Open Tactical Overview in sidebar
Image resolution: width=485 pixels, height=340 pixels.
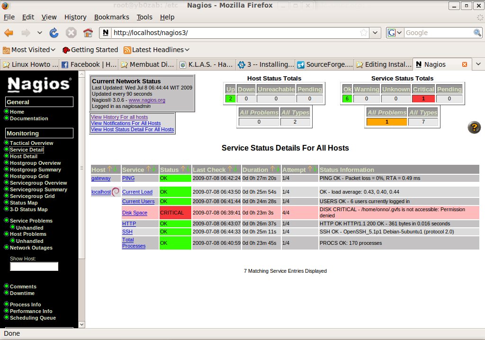point(31,143)
